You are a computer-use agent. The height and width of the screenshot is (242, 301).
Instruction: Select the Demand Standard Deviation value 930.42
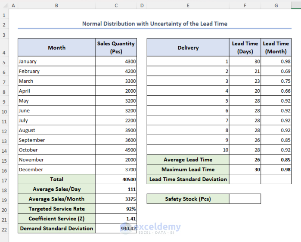click(116, 228)
